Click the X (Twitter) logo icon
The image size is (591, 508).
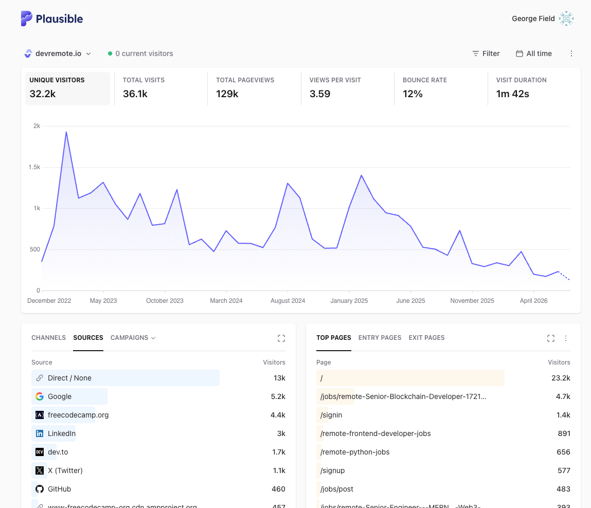(x=40, y=470)
